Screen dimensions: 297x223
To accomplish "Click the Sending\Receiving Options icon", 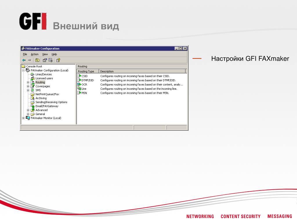I will [x=32, y=102].
